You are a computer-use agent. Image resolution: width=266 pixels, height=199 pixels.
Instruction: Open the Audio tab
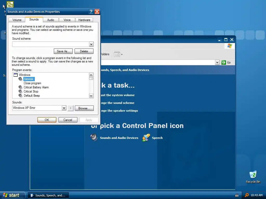(x=51, y=20)
